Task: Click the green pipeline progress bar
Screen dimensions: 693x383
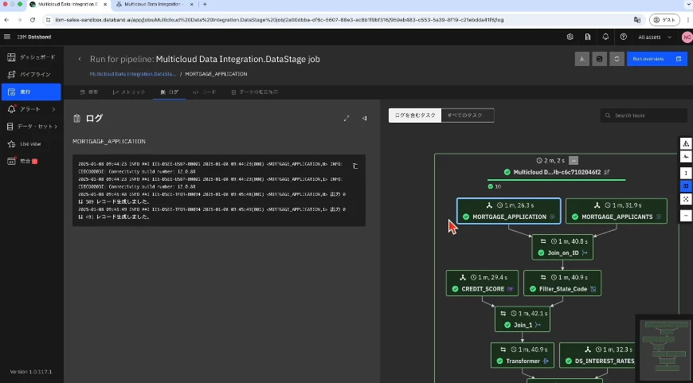Action: [557, 180]
